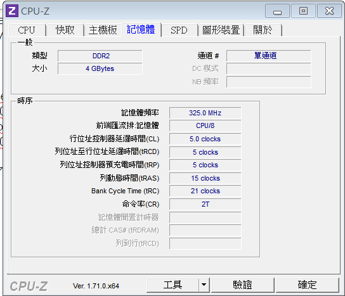Click the empty 列到行(tRCD) field
This screenshot has width=345, height=296.
point(205,243)
